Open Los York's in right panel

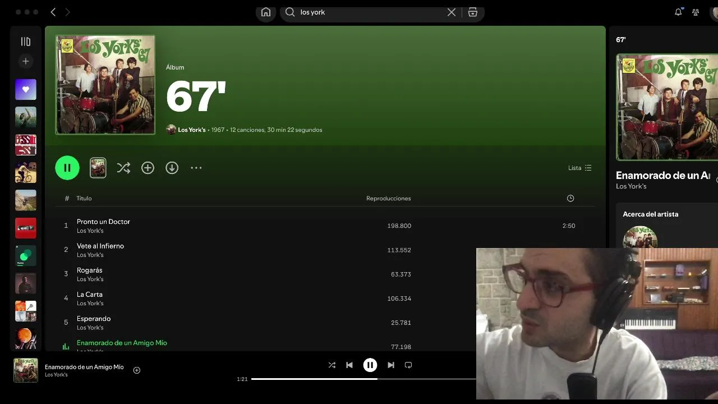pyautogui.click(x=631, y=186)
